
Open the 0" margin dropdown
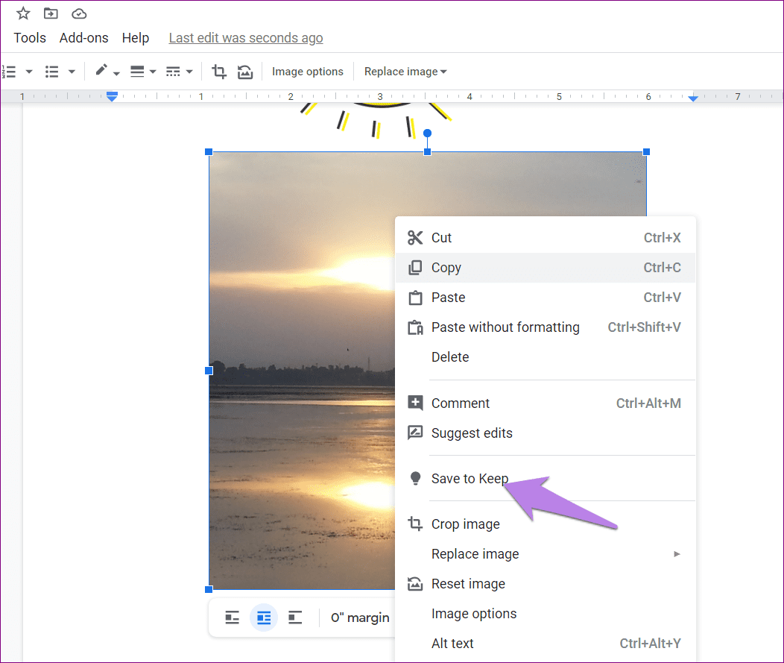(359, 618)
